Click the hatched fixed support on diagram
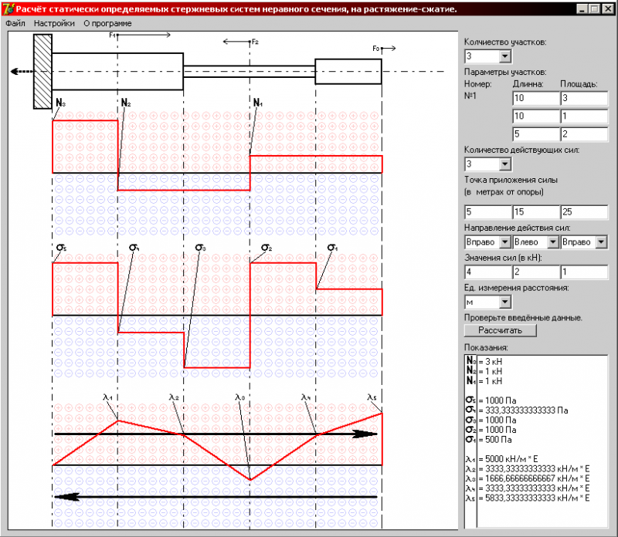618x537 pixels. pyautogui.click(x=42, y=71)
